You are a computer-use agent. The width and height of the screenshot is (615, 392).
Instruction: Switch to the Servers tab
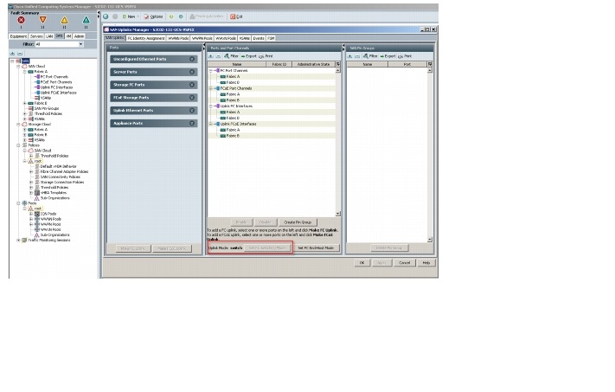[x=36, y=36]
